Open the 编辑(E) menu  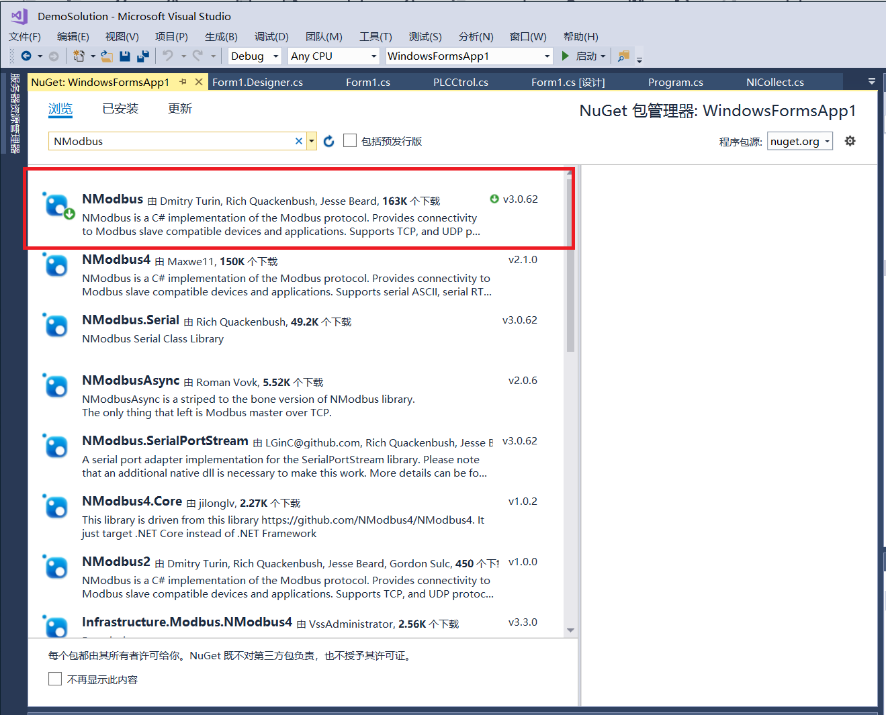73,37
